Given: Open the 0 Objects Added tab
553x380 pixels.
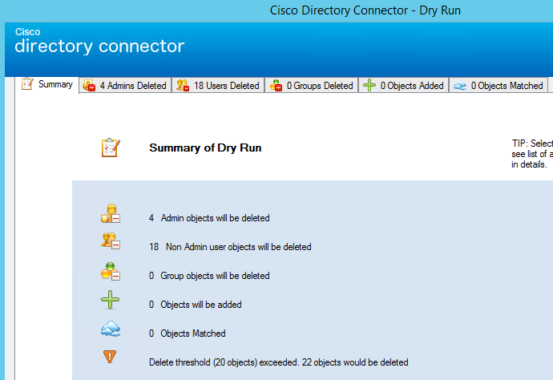Looking at the screenshot, I should pyautogui.click(x=403, y=86).
